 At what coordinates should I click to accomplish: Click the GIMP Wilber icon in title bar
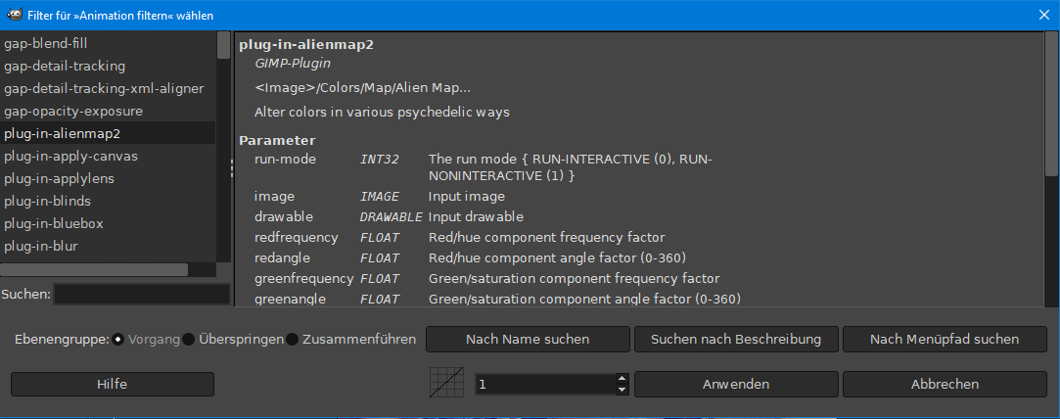(15, 14)
